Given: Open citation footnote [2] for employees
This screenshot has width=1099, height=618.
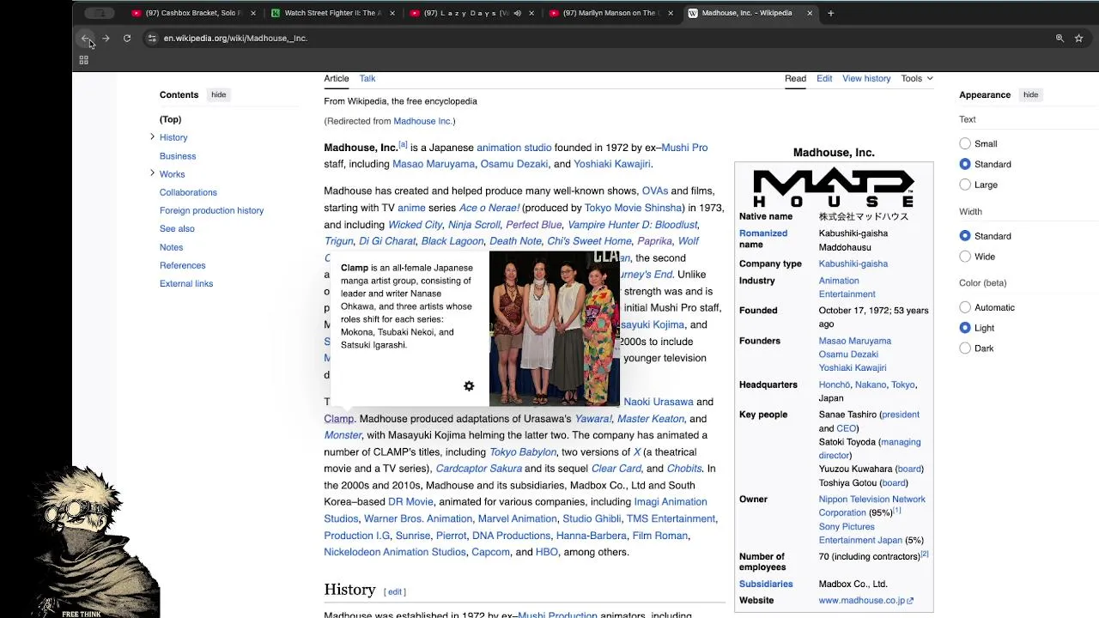Looking at the screenshot, I should [925, 554].
